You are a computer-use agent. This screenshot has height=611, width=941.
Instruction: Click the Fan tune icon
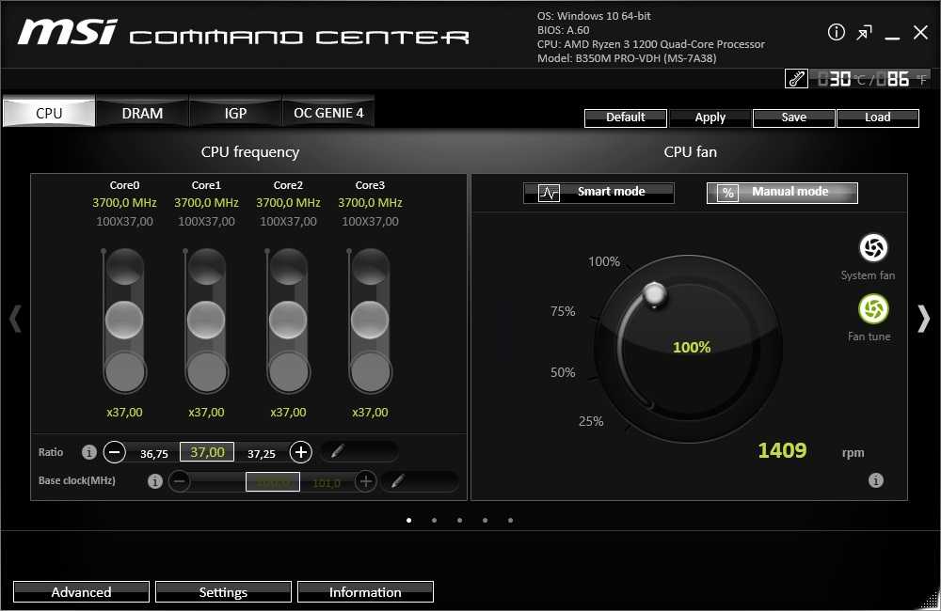(x=873, y=309)
